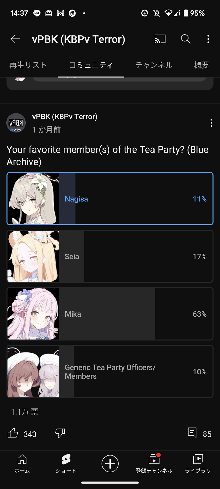Switch to the チャンネル tab
220x489 pixels.
point(154,65)
